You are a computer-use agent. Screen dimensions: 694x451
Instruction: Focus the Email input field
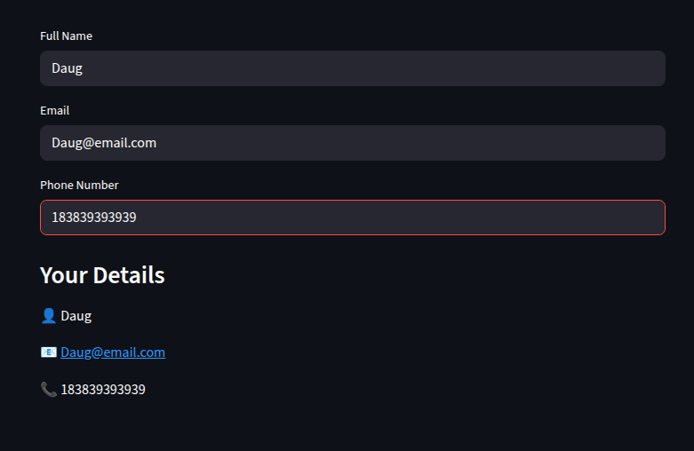point(352,143)
